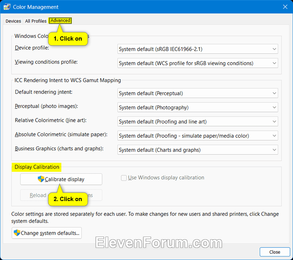Click the Calibrate display button
Screen dimensions: 293x260
click(x=61, y=179)
